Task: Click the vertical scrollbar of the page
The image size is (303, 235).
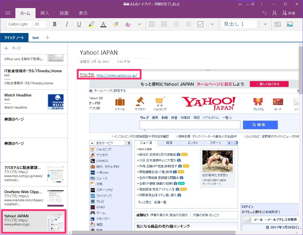Action: pos(301,70)
